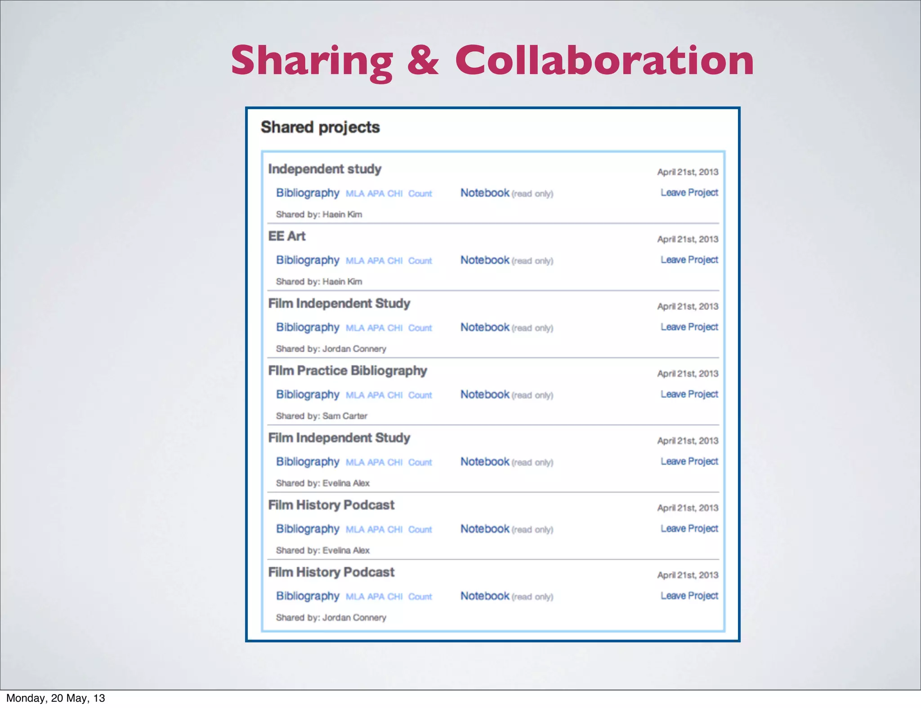The width and height of the screenshot is (921, 708).
Task: Select APA format for Independent study
Action: [x=376, y=194]
